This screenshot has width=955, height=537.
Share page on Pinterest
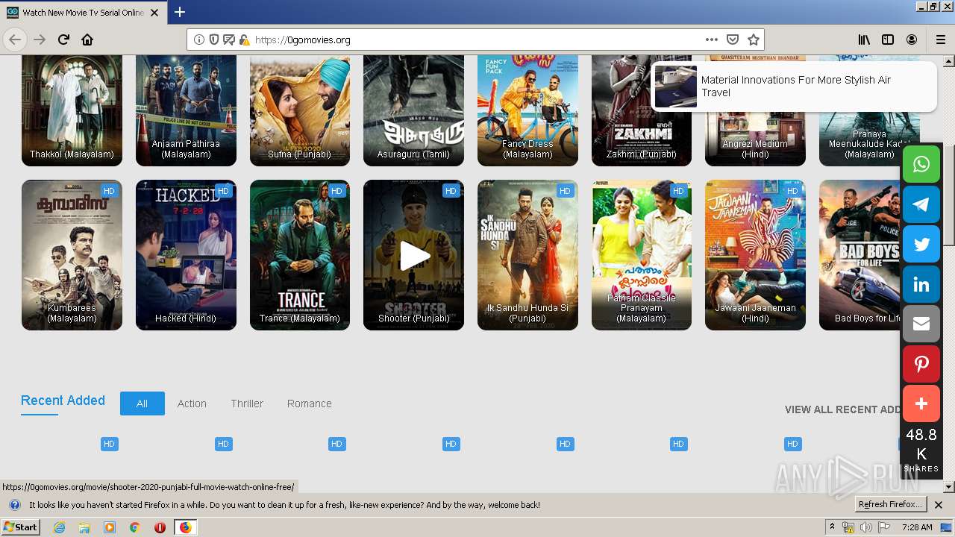[921, 364]
